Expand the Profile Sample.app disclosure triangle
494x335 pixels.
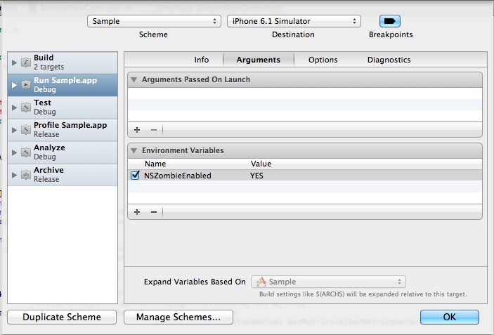coord(14,130)
